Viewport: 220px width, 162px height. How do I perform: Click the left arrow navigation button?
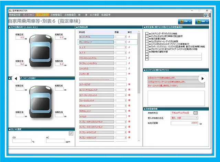(x=15, y=79)
